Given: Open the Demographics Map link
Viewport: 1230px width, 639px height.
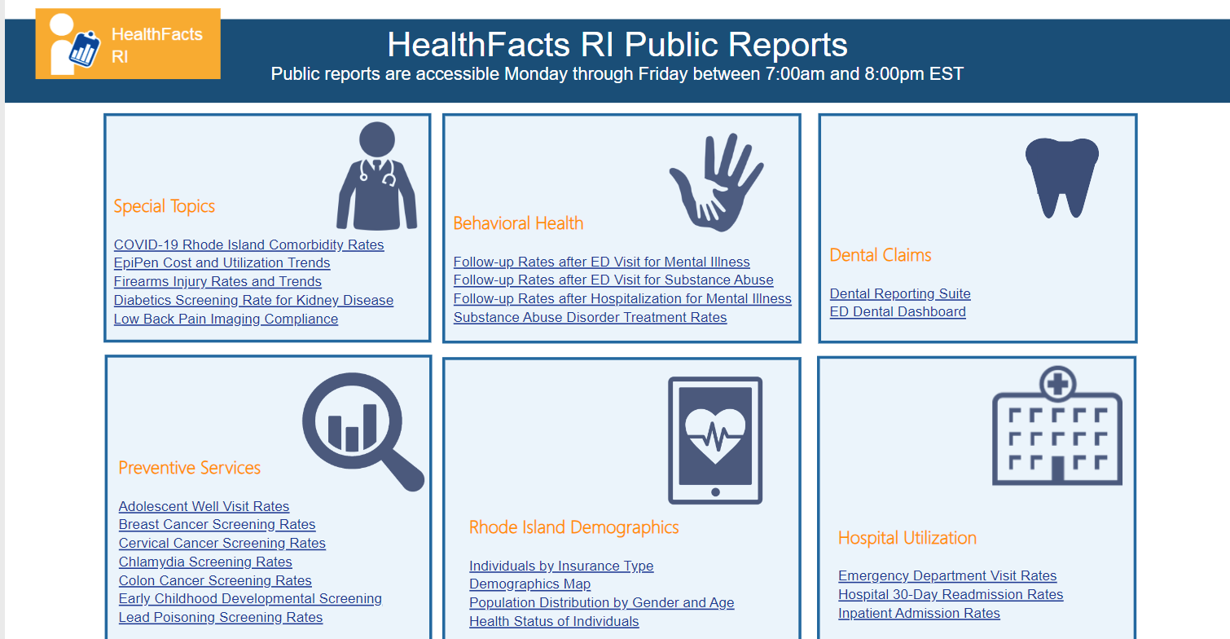Looking at the screenshot, I should click(529, 584).
